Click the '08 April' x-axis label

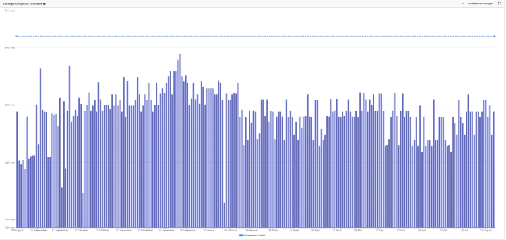pos(315,231)
